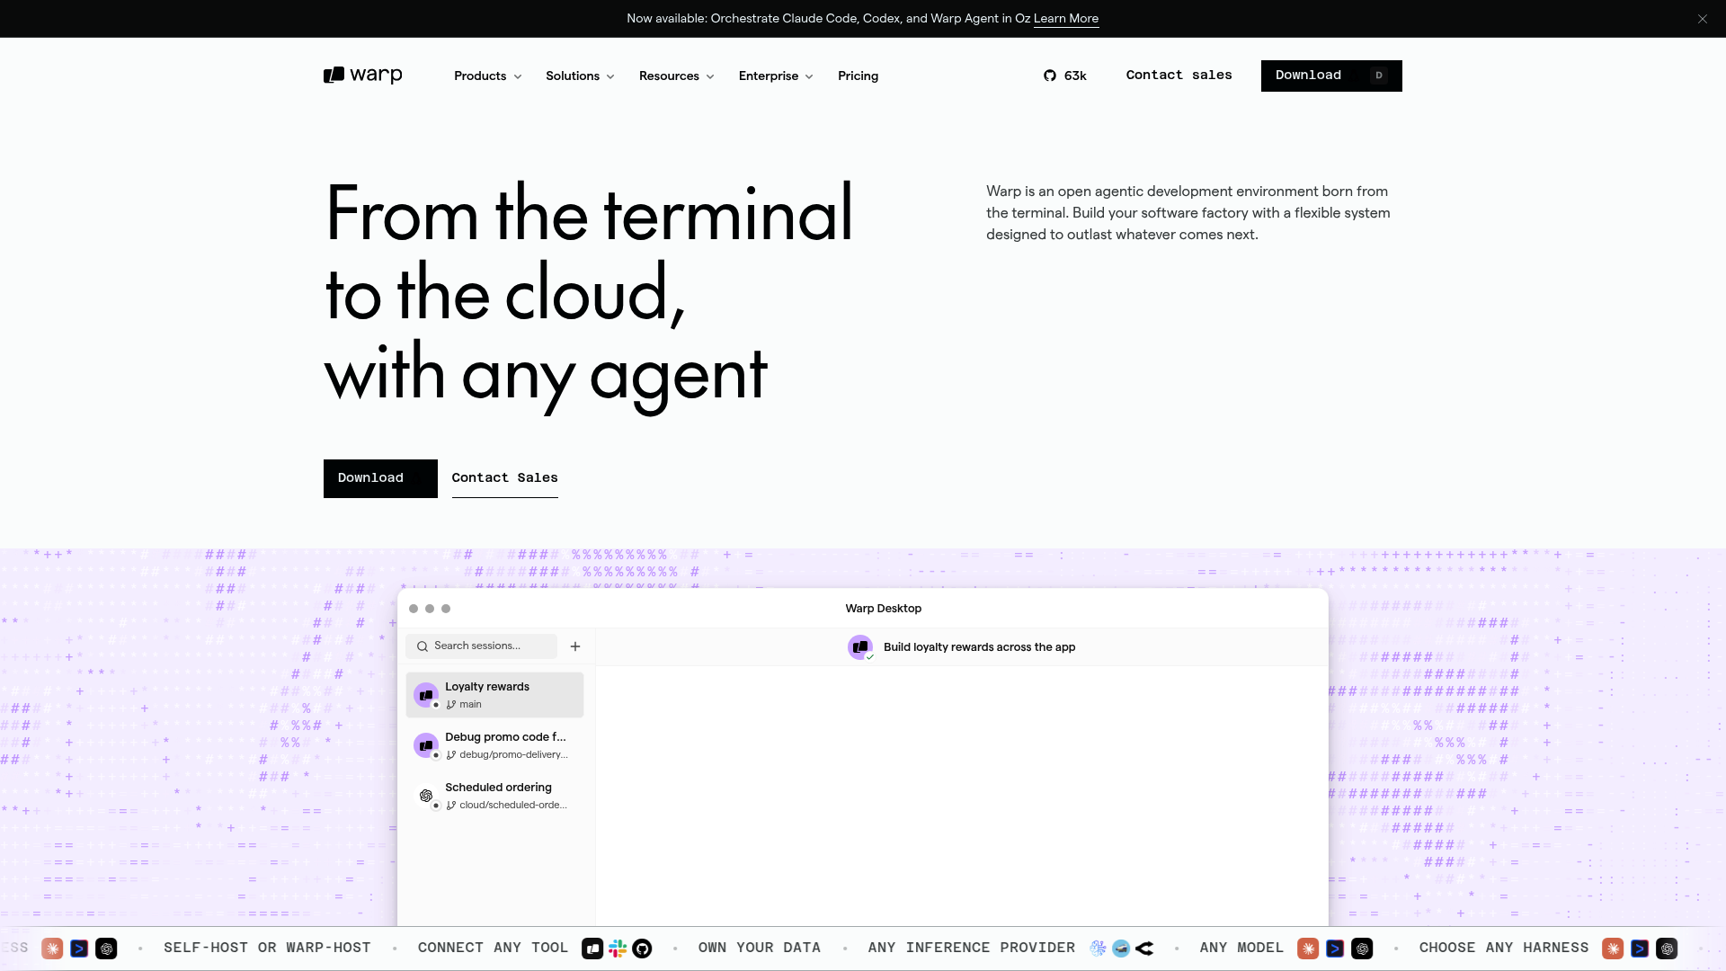This screenshot has height=971, width=1726.
Task: Click the main branch label under Loyalty rewards
Action: pyautogui.click(x=470, y=705)
